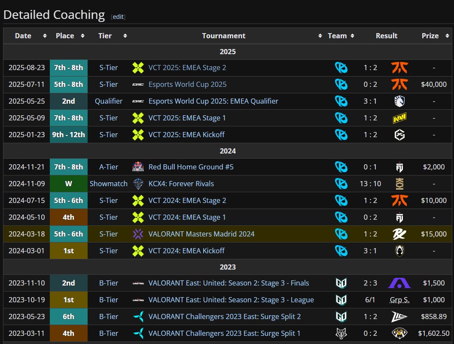Click the 9th - 12th place cell

[69, 135]
